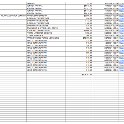Open the link in the 5/15/2024 row
Viewport: 124px width, 124px height.
(x=121, y=26)
